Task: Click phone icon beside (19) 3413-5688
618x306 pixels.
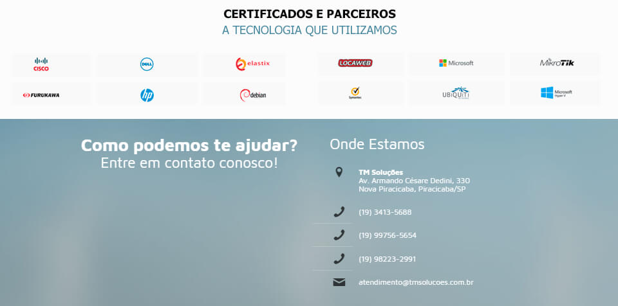Action: (x=339, y=212)
